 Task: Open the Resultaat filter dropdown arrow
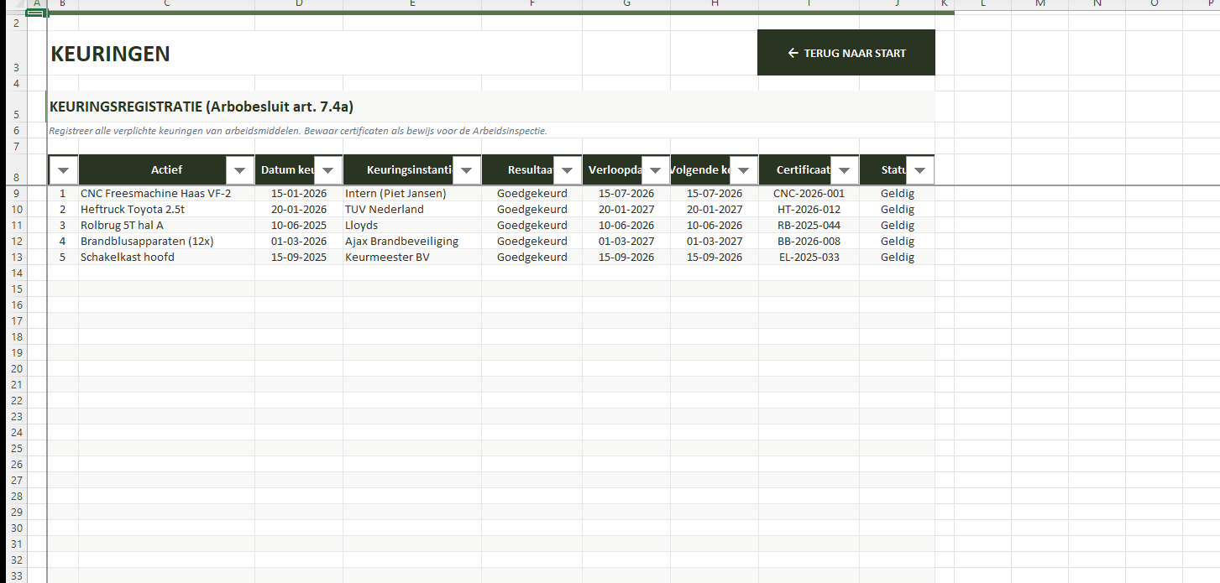click(x=568, y=170)
